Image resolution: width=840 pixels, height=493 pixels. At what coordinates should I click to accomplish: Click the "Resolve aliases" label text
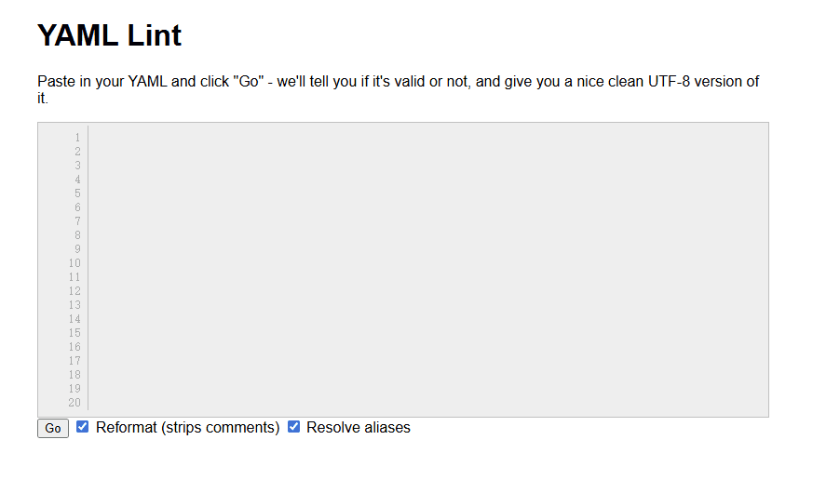coord(359,428)
